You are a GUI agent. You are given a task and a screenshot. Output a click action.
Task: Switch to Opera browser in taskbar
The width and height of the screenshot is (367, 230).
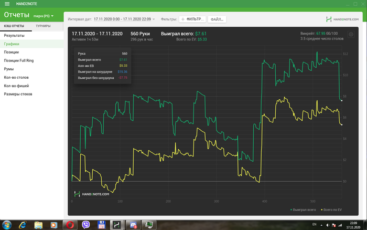(70, 225)
